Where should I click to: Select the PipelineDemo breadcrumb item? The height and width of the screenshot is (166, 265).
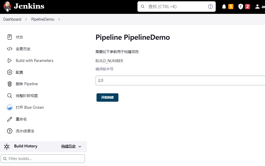tap(43, 19)
